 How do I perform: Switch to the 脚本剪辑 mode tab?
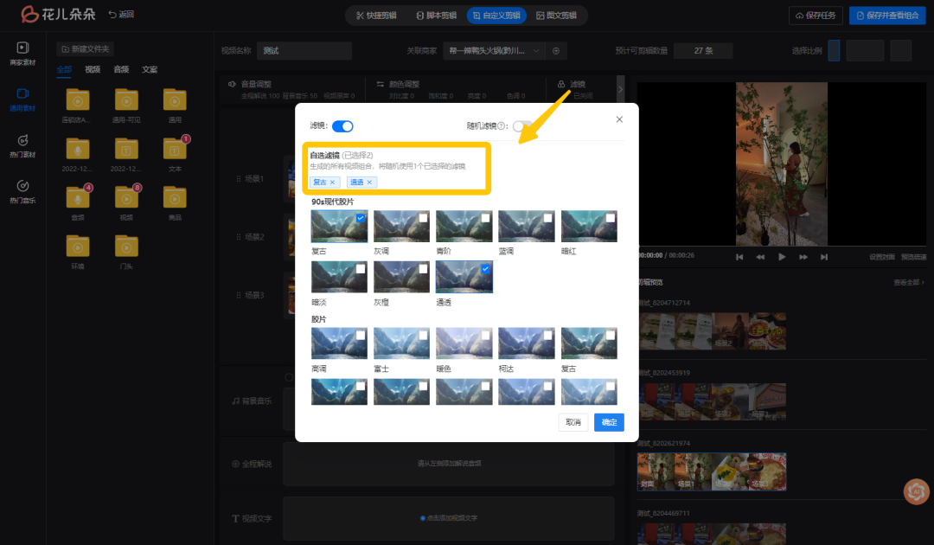coord(436,16)
